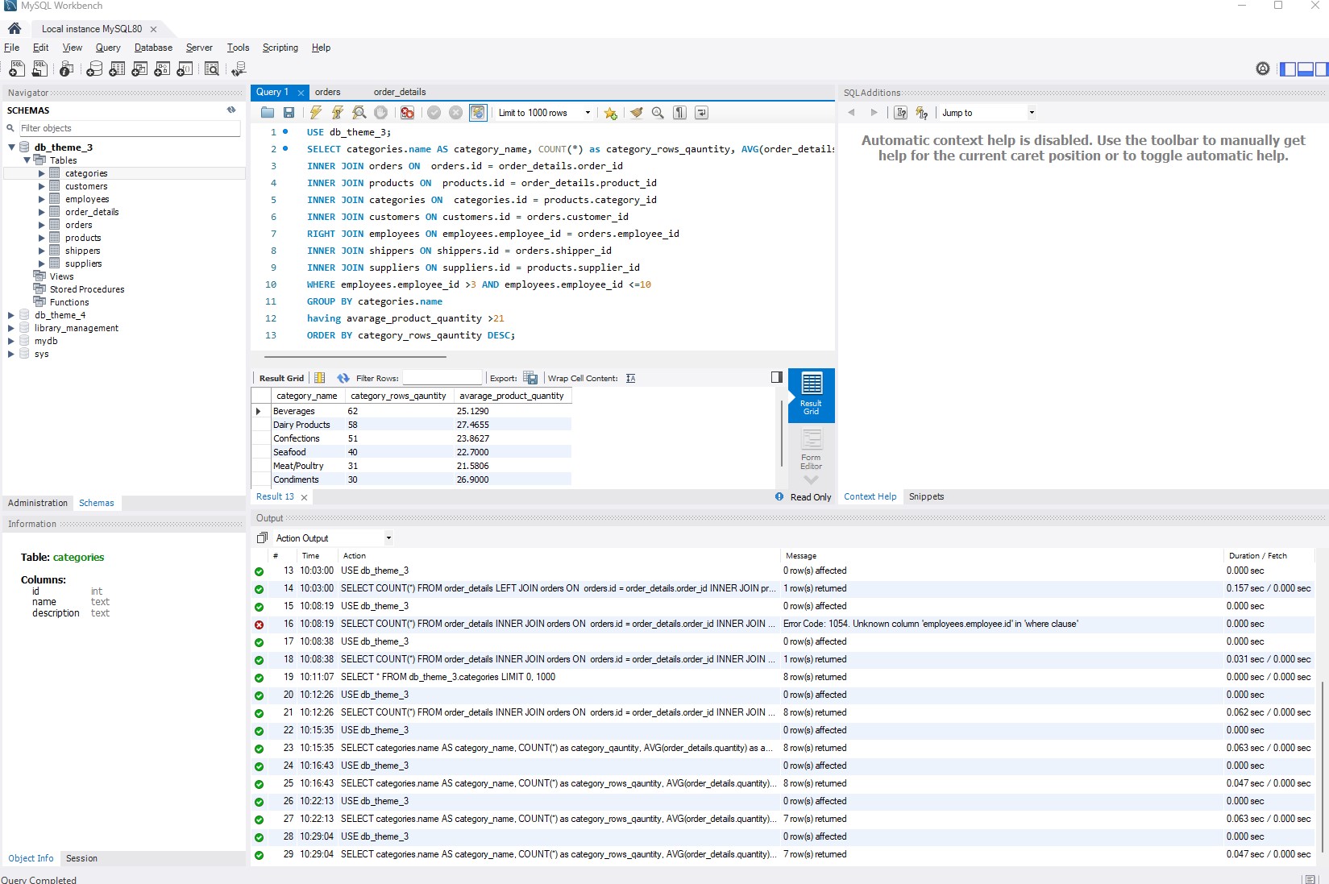
Task: Refresh the schemas list icon
Action: click(x=231, y=110)
